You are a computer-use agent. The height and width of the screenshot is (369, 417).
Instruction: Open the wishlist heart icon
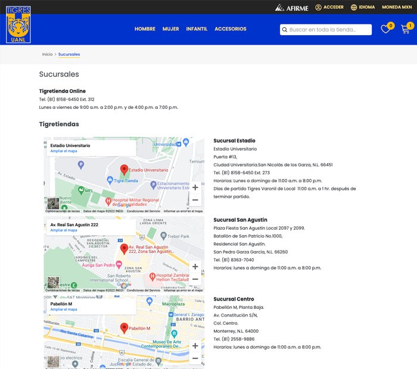coord(385,29)
